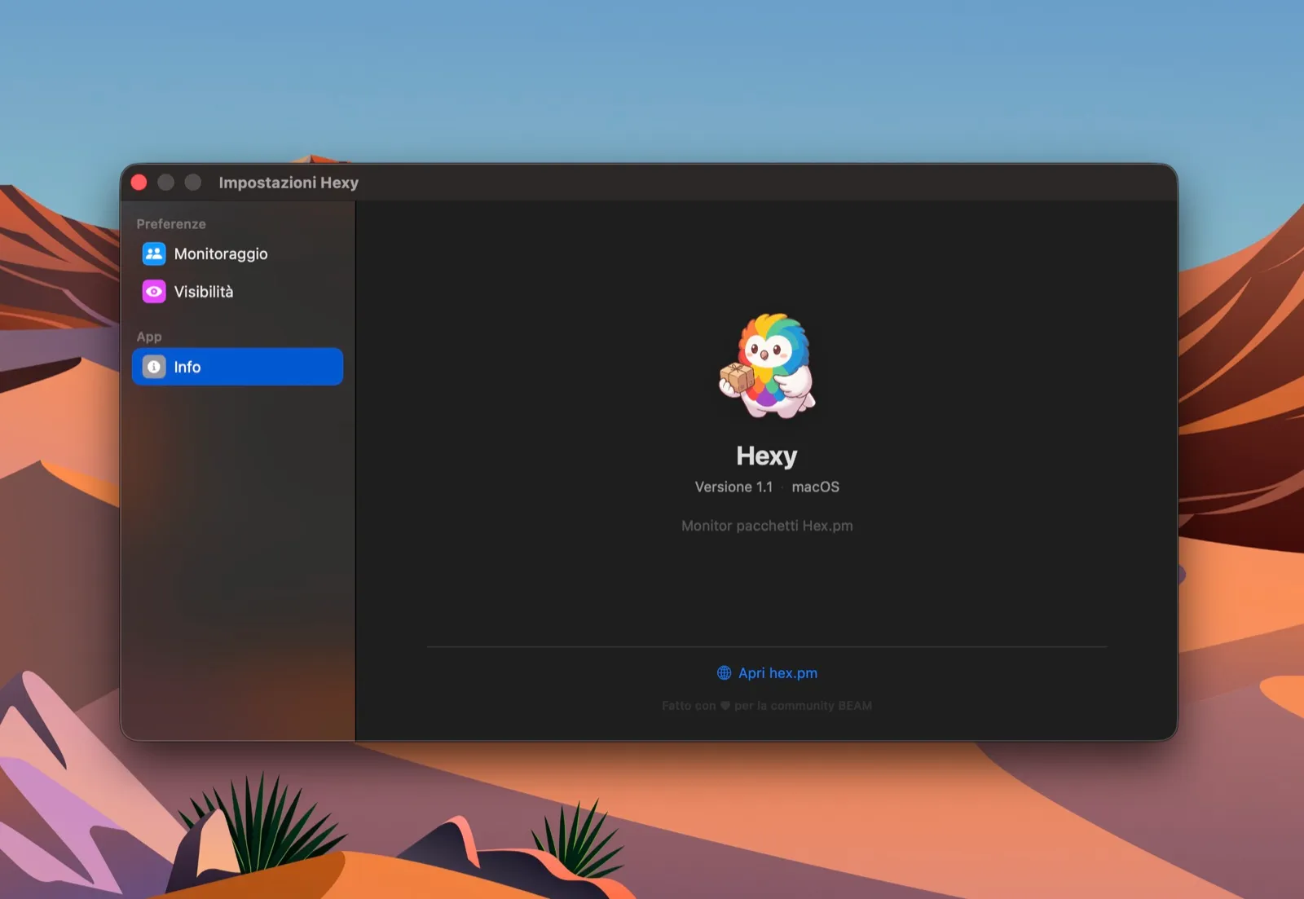Click the Versione 1.1 text
The width and height of the screenshot is (1304, 899).
733,487
